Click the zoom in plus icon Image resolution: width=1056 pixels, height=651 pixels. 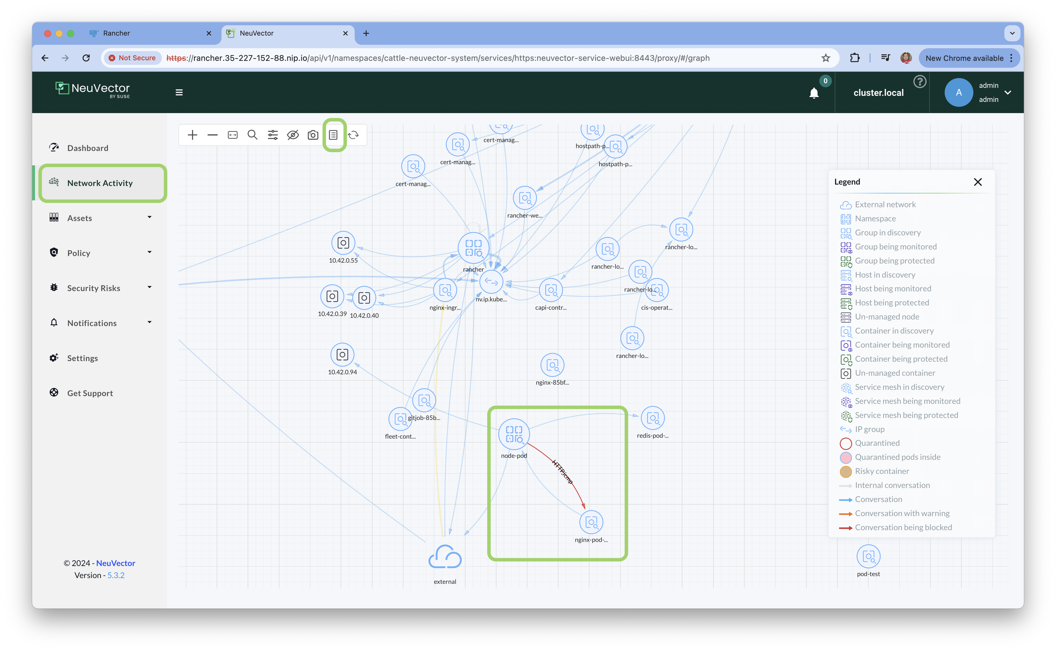point(192,135)
